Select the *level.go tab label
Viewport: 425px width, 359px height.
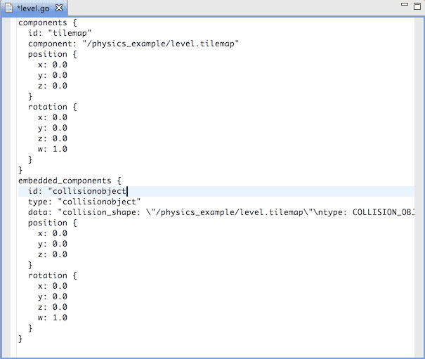coord(34,8)
